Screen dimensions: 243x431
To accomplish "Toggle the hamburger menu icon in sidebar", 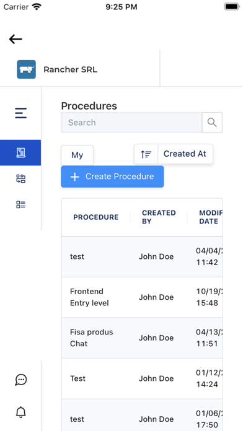I will [x=21, y=113].
